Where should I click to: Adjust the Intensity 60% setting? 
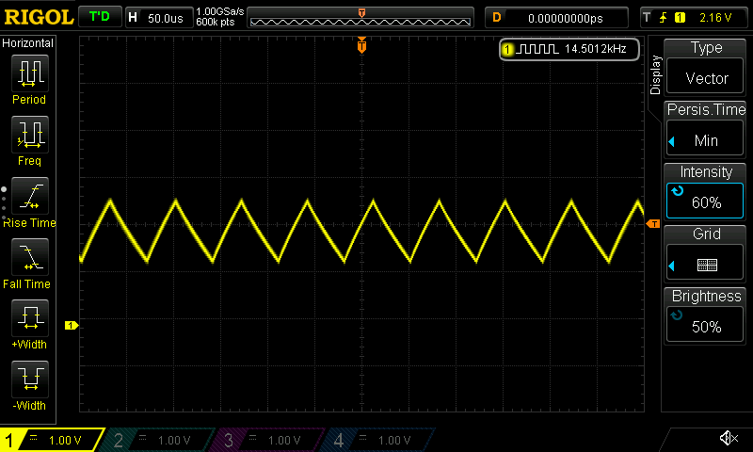point(705,201)
